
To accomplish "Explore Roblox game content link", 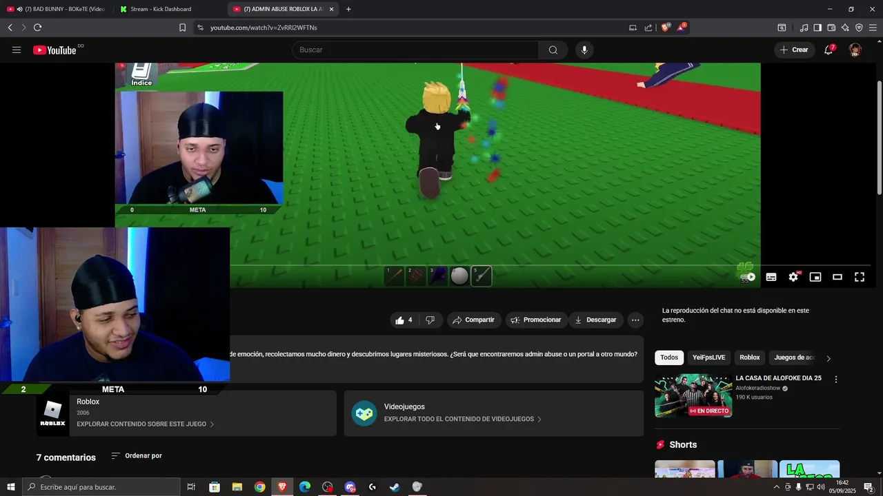I will coord(146,424).
